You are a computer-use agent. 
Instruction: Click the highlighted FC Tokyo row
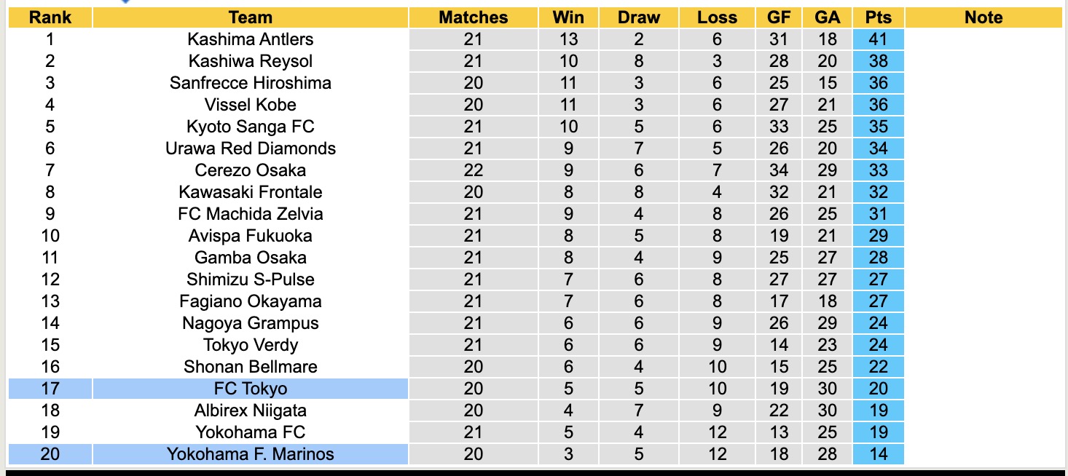(x=250, y=389)
